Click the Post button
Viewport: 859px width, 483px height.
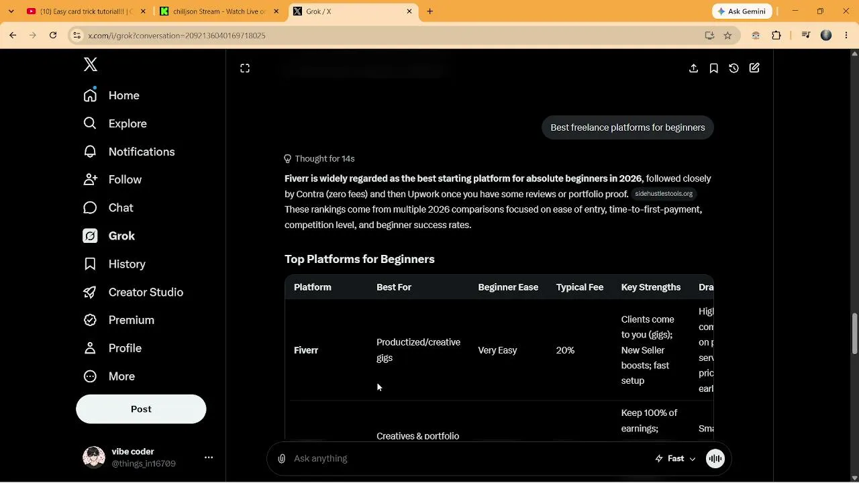(x=141, y=409)
